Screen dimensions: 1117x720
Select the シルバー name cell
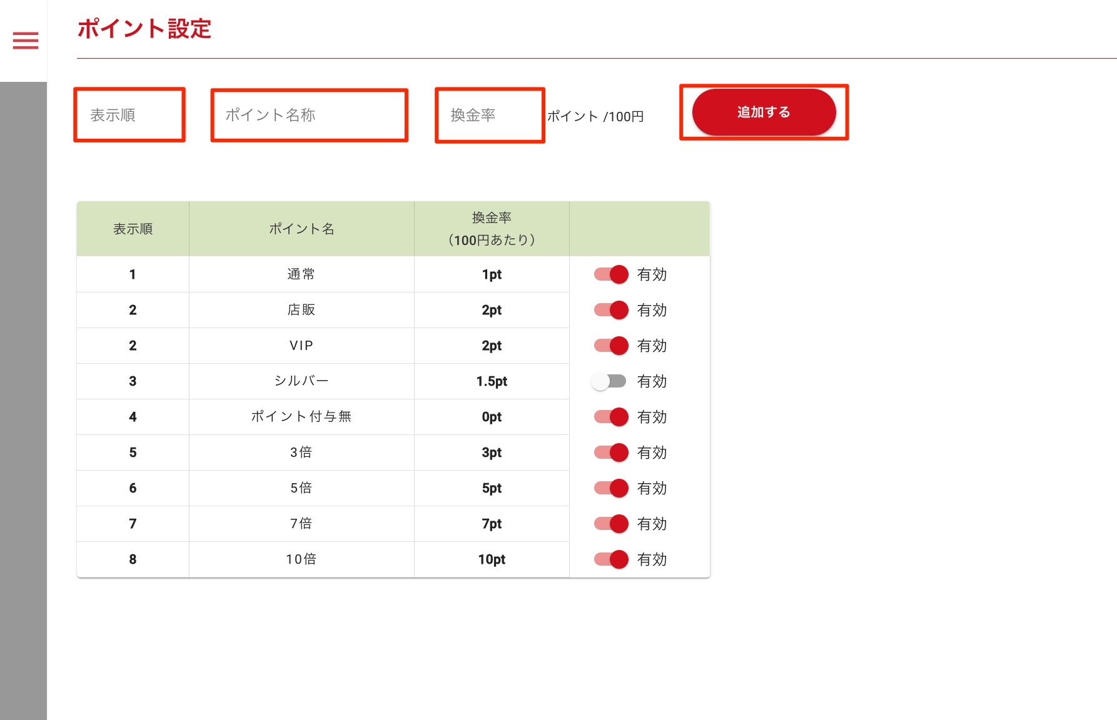[301, 381]
